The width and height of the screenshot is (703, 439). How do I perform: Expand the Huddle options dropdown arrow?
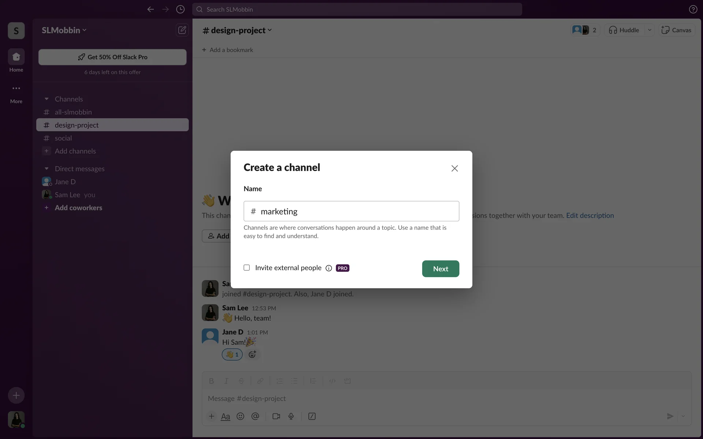pos(650,30)
